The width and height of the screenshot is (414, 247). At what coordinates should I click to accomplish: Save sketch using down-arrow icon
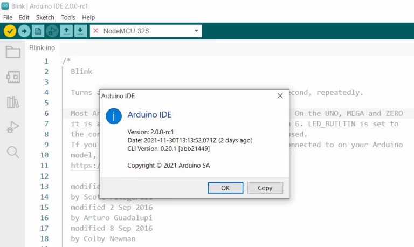pyautogui.click(x=80, y=31)
